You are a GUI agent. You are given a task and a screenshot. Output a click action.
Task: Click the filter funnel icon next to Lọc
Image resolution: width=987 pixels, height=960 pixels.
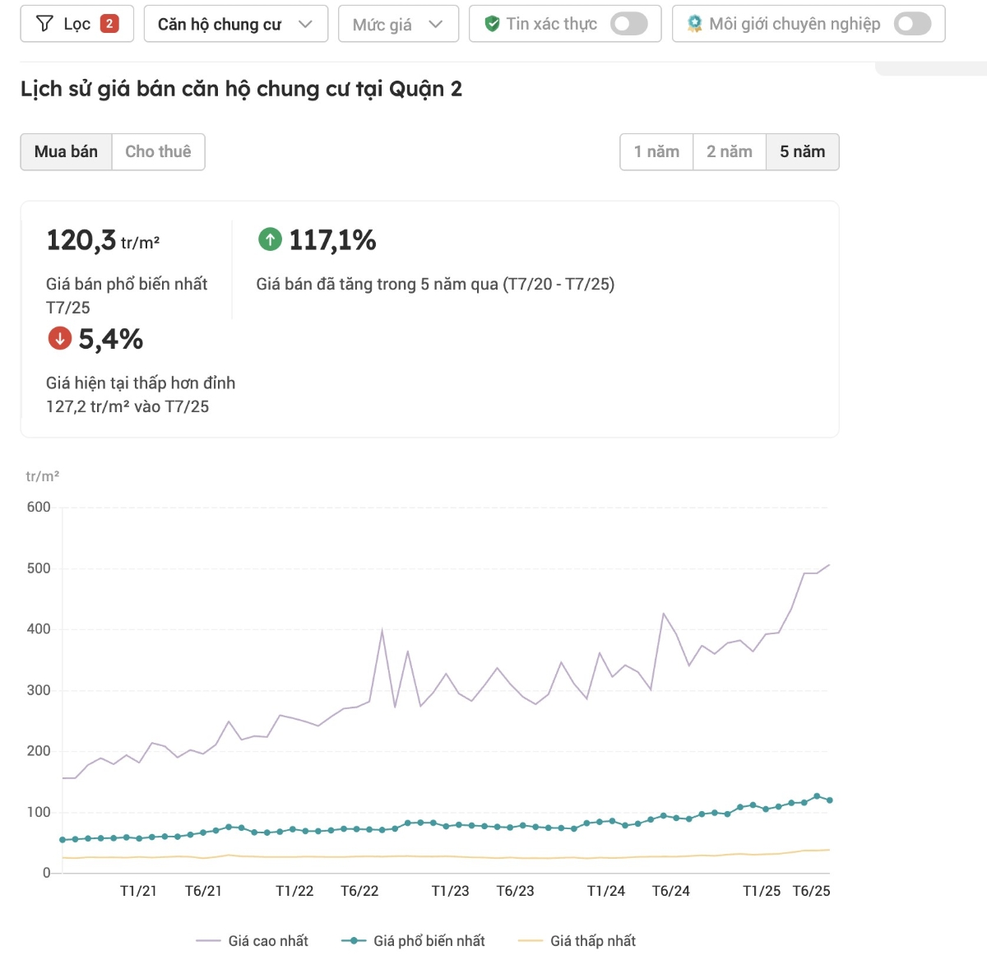coord(45,23)
